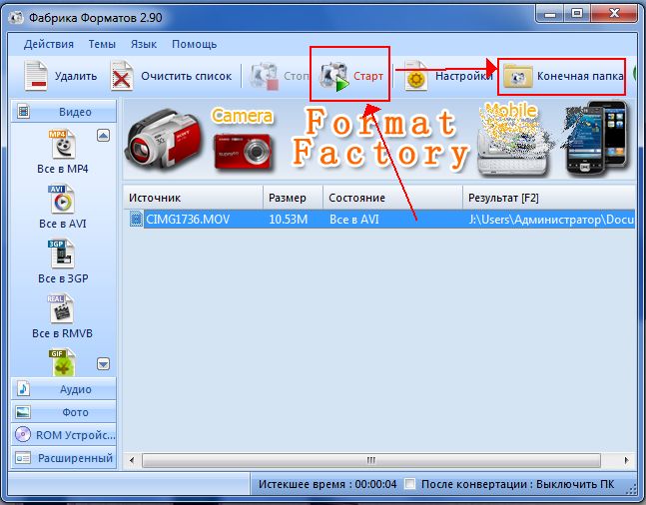The height and width of the screenshot is (505, 646).
Task: Start conversion with the Старт icon
Action: point(334,77)
